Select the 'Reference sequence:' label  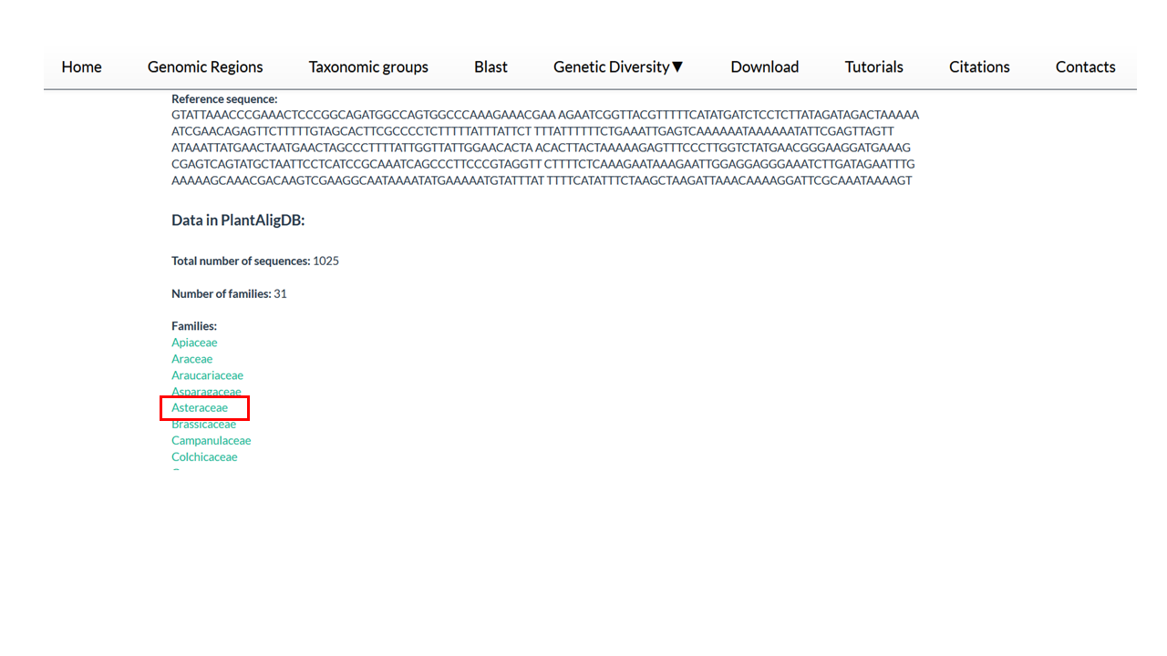coord(224,98)
